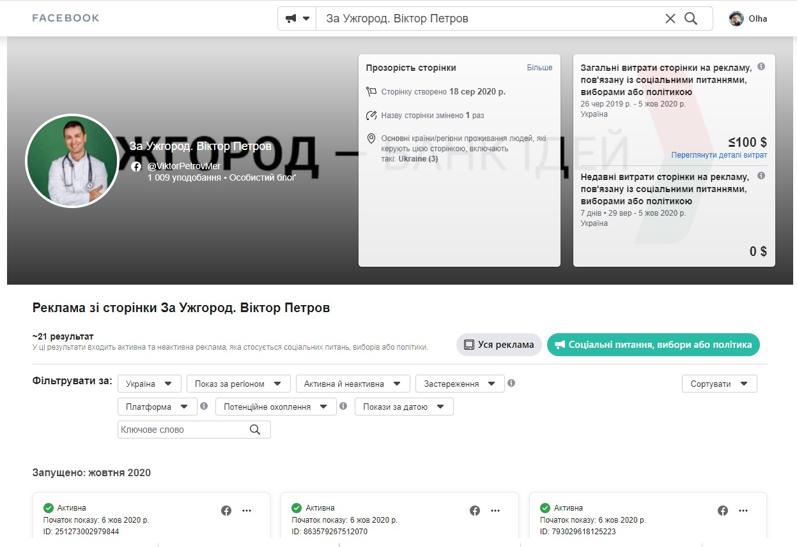This screenshot has width=797, height=547.
Task: Open the Olha profile avatar
Action: [736, 19]
